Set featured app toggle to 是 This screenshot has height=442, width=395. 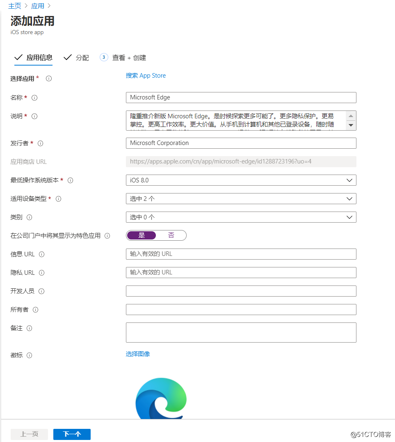tap(142, 235)
